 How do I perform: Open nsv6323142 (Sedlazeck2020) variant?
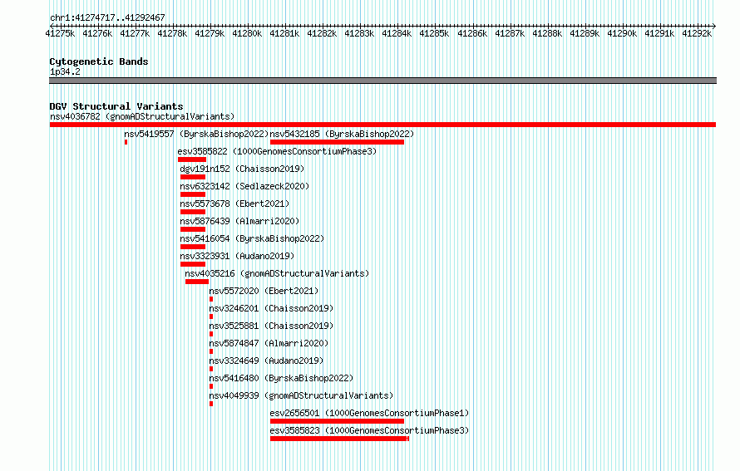(244, 186)
